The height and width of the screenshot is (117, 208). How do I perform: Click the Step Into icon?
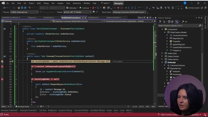click(129, 8)
